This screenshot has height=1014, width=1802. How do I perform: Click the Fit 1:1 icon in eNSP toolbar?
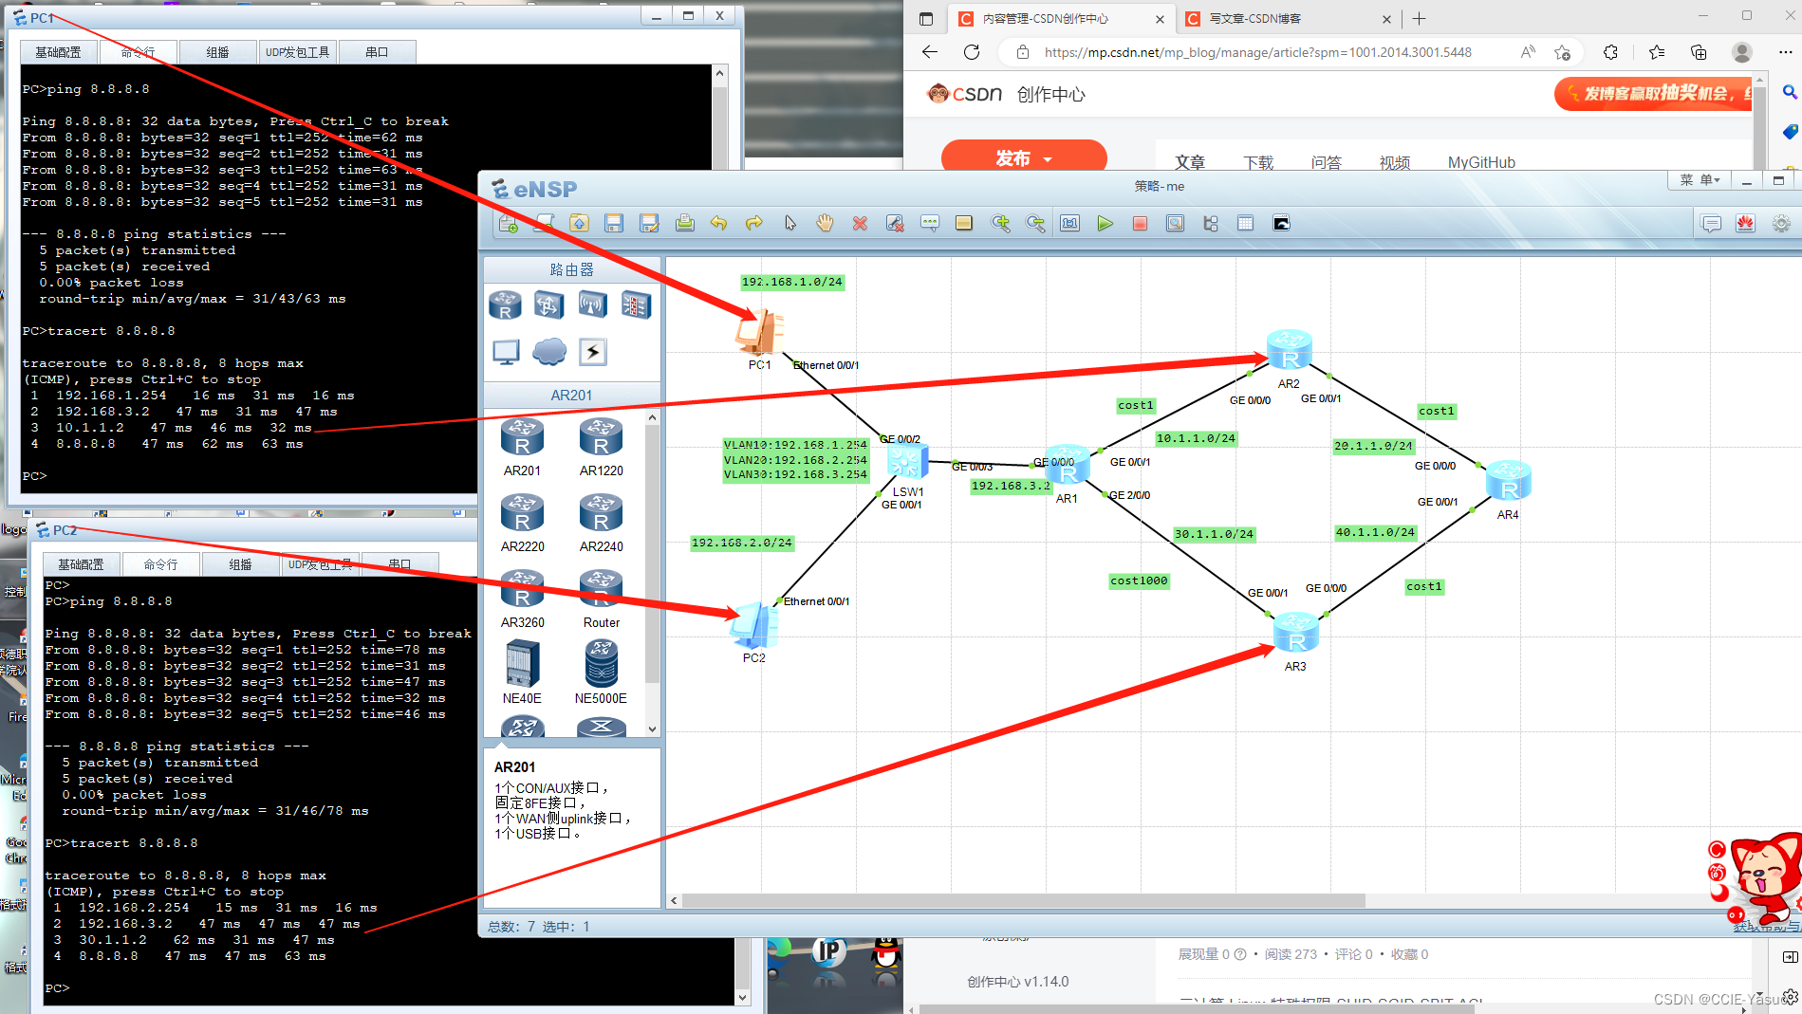click(x=1070, y=224)
